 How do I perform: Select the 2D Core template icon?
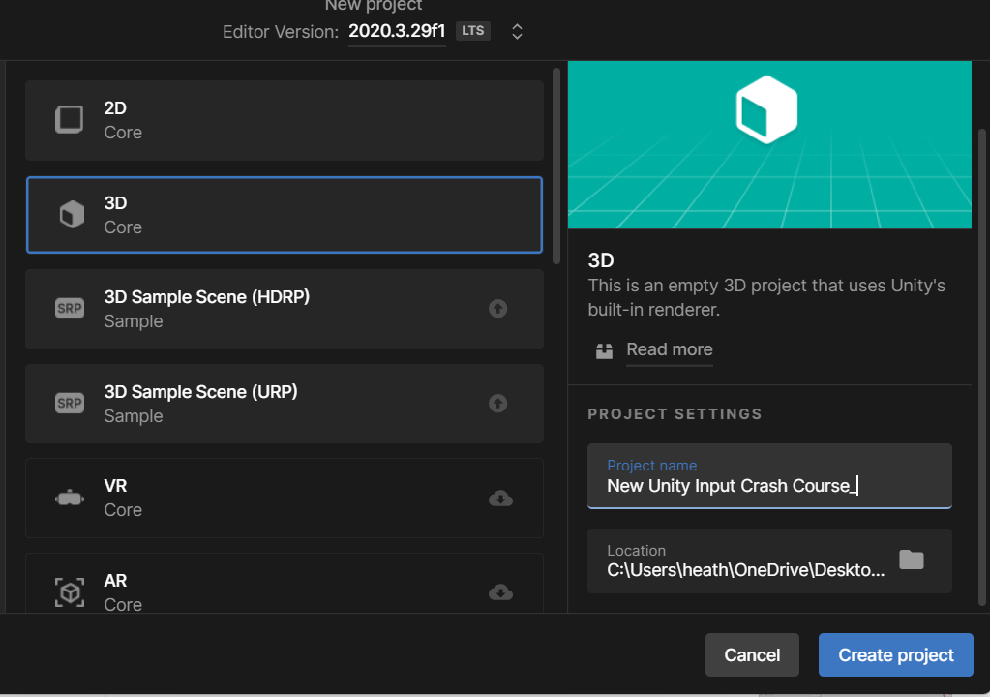(x=69, y=119)
